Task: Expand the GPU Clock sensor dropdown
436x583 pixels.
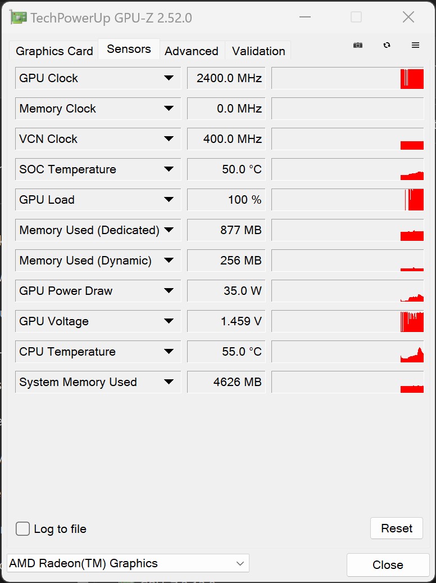Action: 169,78
